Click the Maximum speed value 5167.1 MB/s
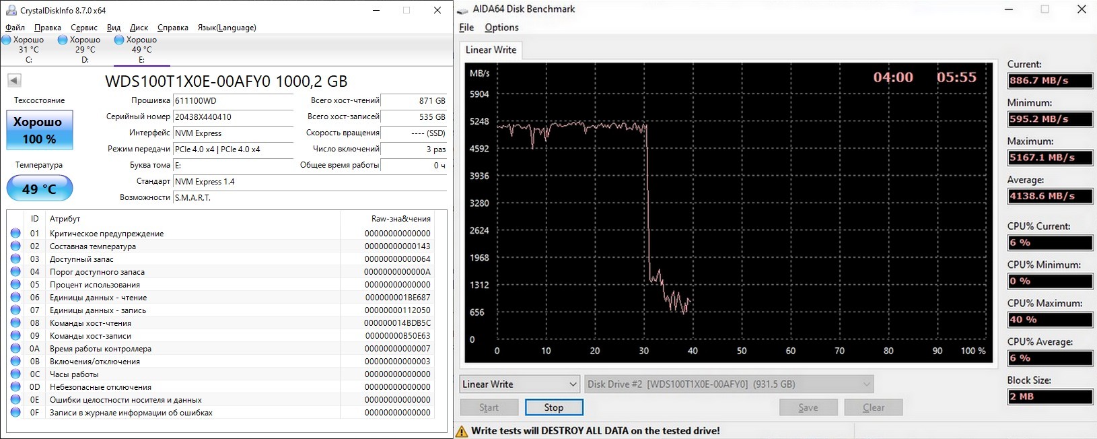The image size is (1097, 439). [x=1050, y=158]
